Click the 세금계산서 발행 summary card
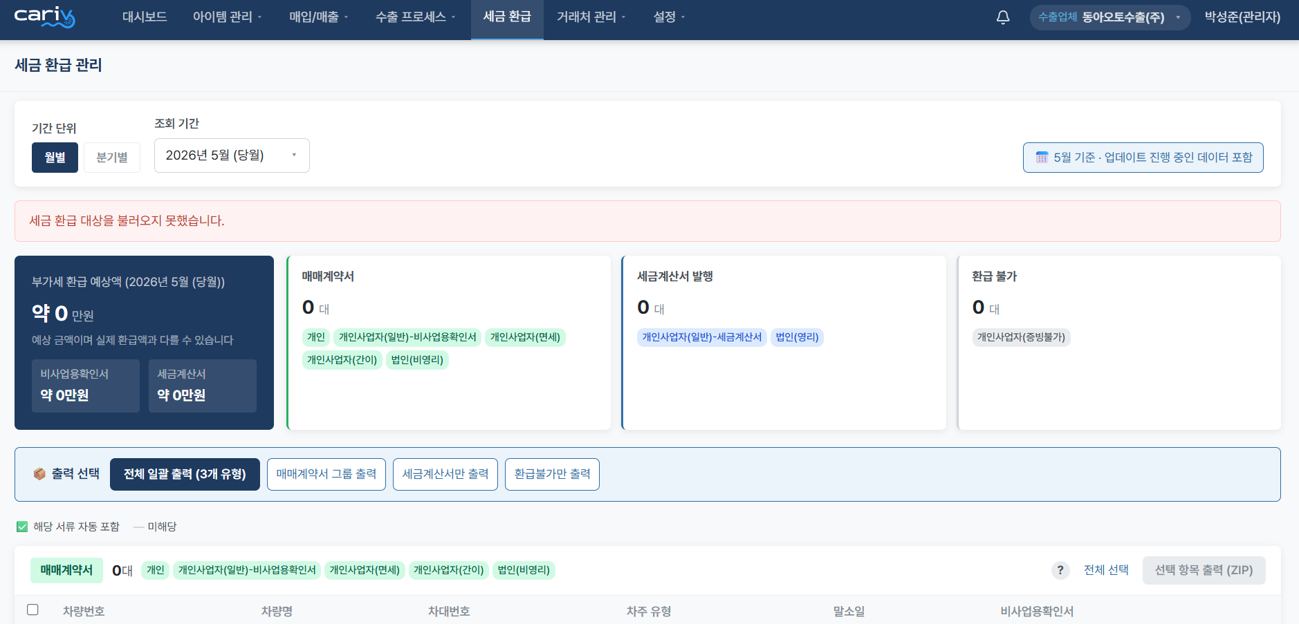1299x624 pixels. click(784, 343)
